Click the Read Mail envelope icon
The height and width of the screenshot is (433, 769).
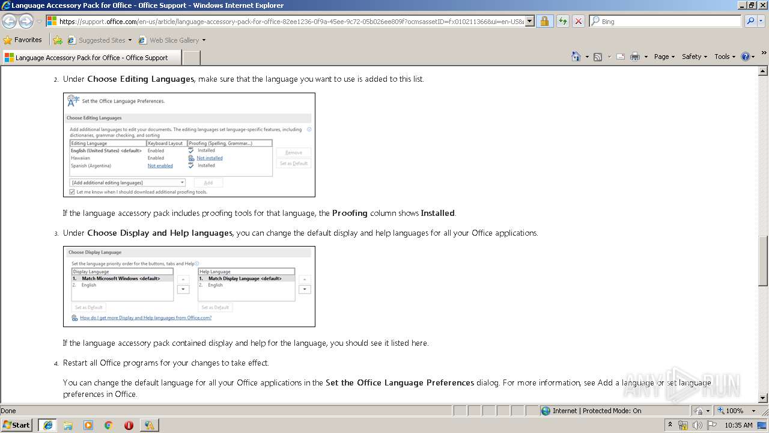coord(620,57)
